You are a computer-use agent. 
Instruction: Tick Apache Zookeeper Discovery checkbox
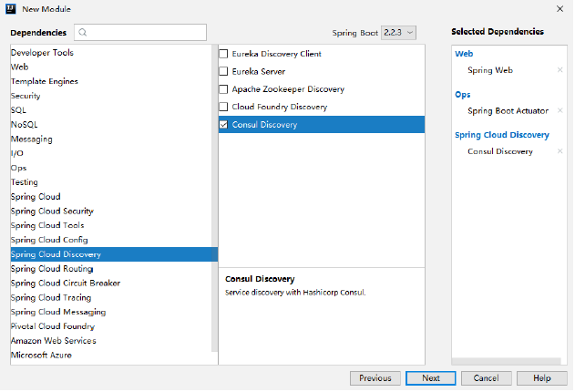[224, 90]
